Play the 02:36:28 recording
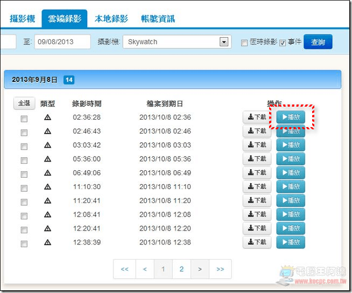This screenshot has width=352, height=293. click(291, 117)
